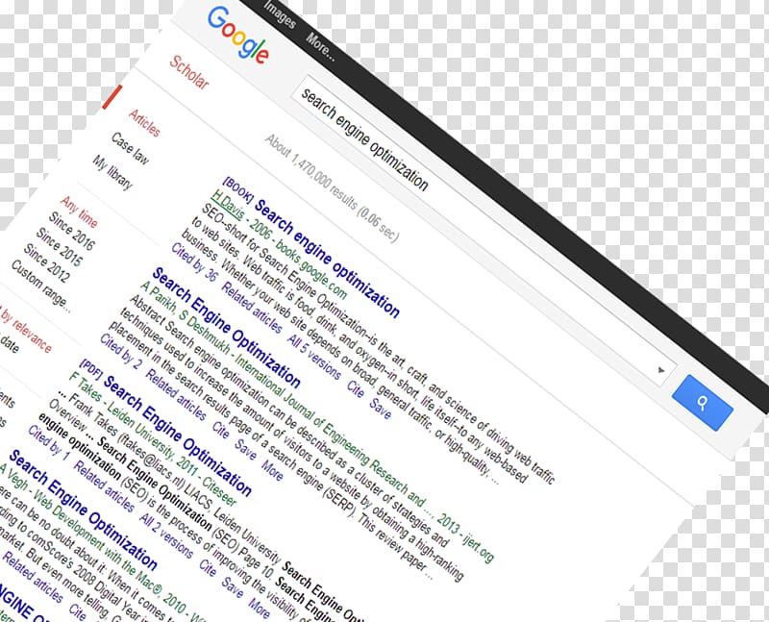
Task: Filter results Since 2012
Action: (x=47, y=262)
